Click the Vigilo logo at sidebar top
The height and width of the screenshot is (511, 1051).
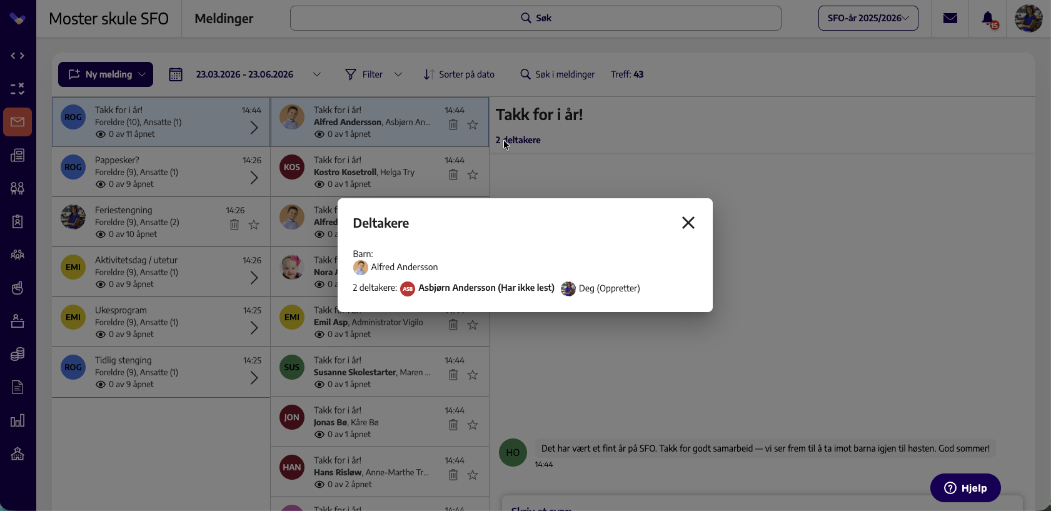pyautogui.click(x=18, y=19)
